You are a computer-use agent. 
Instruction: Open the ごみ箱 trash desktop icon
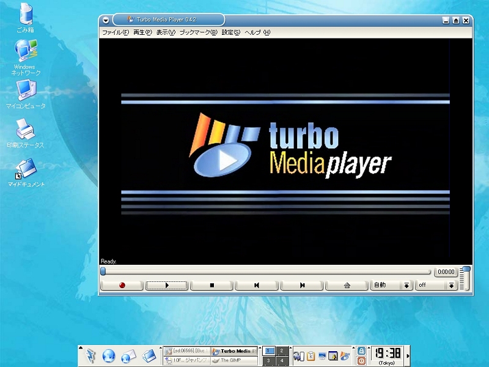pos(26,18)
